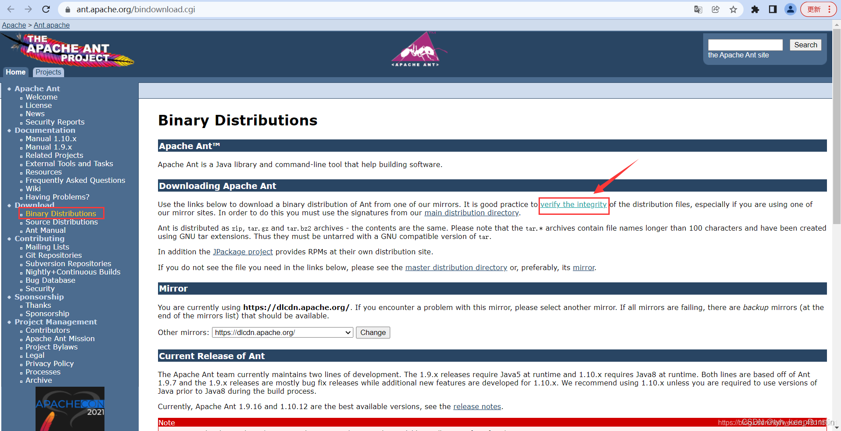This screenshot has width=841, height=431.
Task: Open the release notes link
Action: coord(477,406)
